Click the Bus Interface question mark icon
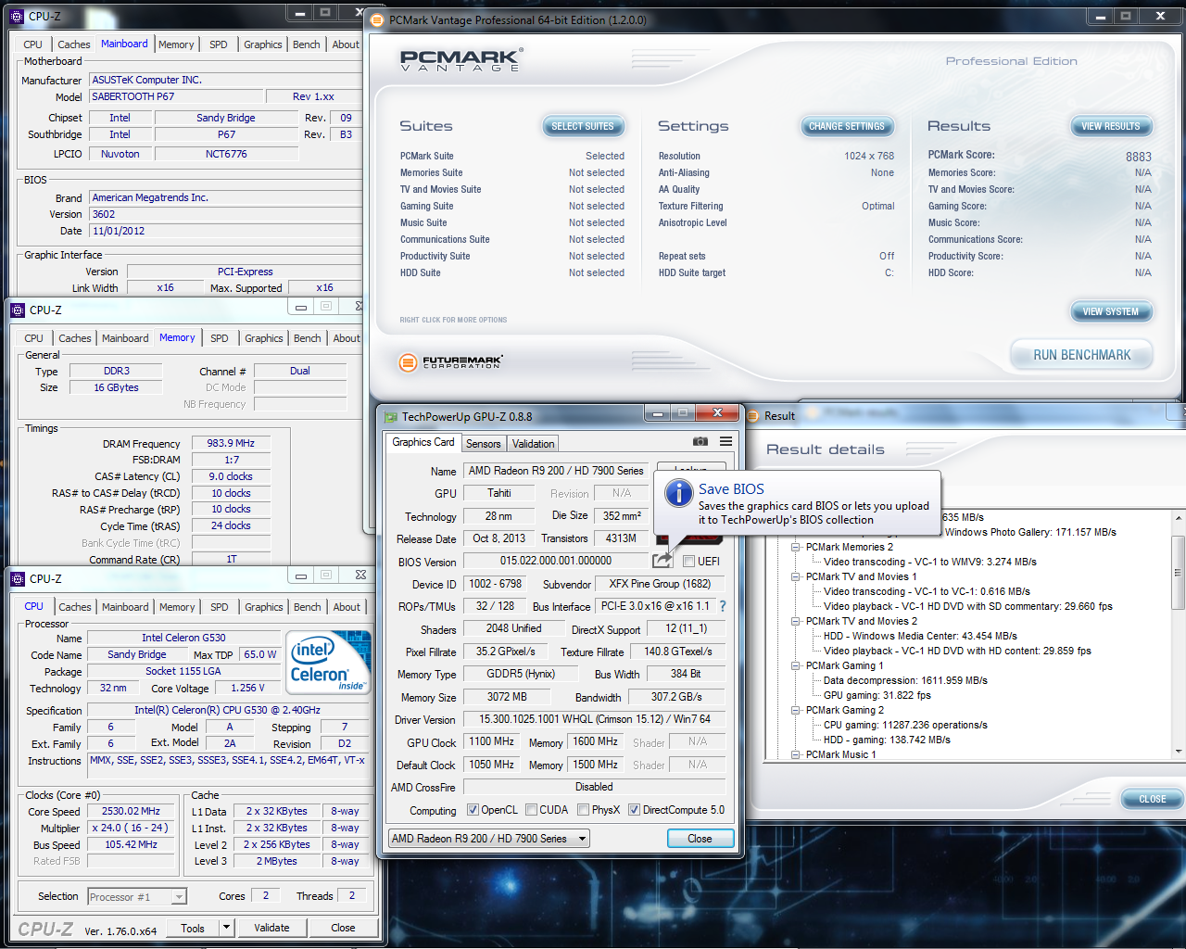 click(x=723, y=606)
